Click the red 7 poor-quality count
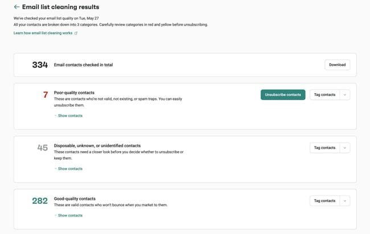This screenshot has width=370, height=234. coord(46,95)
